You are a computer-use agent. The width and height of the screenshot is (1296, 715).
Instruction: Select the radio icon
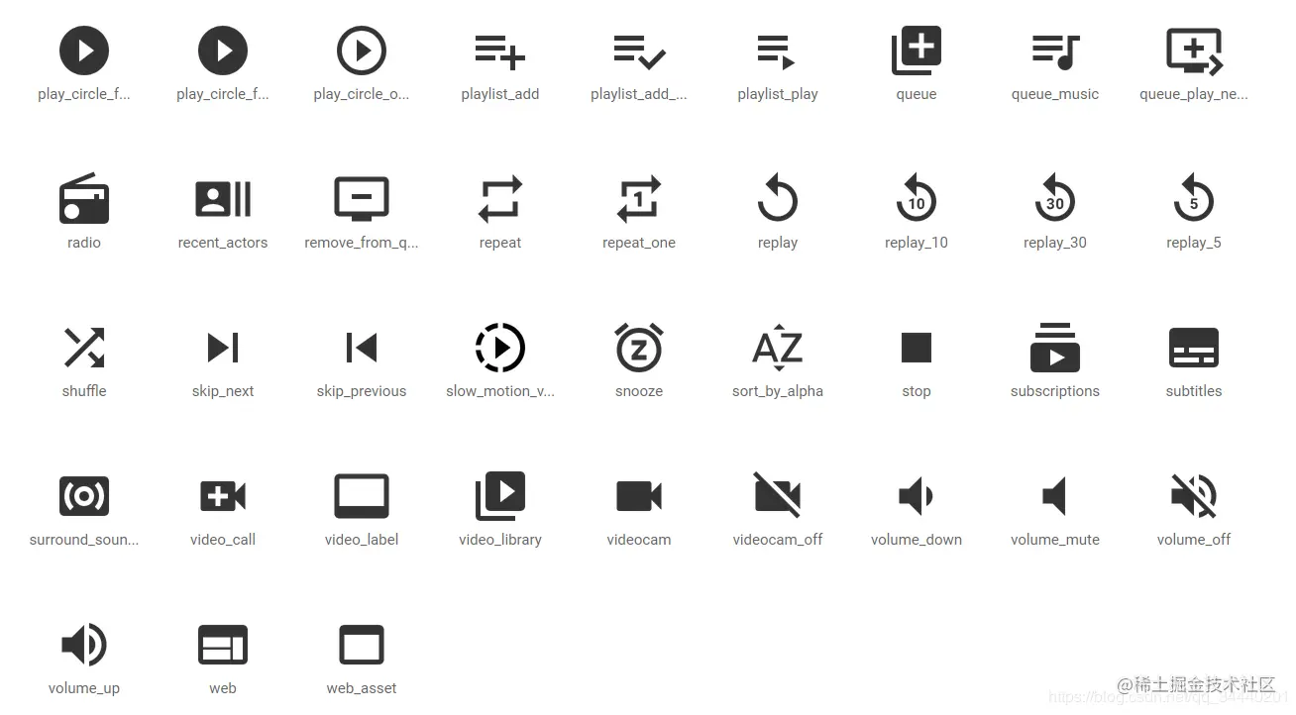point(84,198)
